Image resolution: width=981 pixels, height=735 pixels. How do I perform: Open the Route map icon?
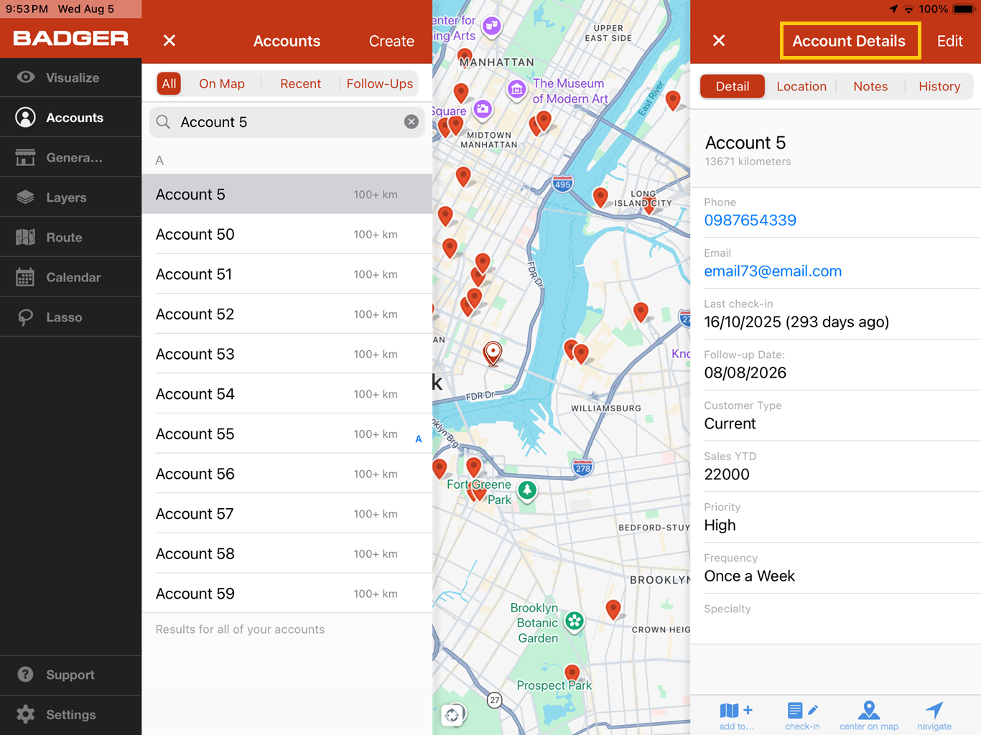(x=26, y=238)
